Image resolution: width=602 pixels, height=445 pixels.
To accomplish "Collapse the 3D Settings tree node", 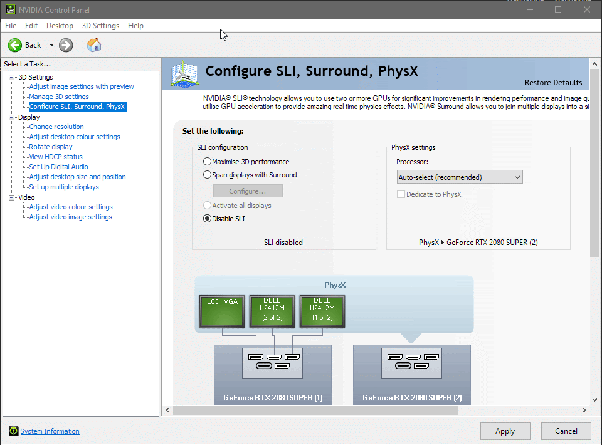I will (11, 77).
